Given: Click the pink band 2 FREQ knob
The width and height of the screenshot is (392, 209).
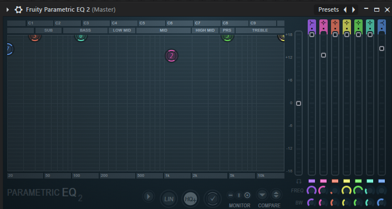Looking at the screenshot, I should click(323, 191).
